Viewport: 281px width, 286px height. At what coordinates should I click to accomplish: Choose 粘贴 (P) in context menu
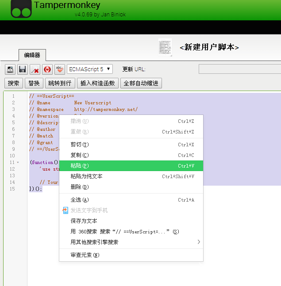pyautogui.click(x=131, y=166)
